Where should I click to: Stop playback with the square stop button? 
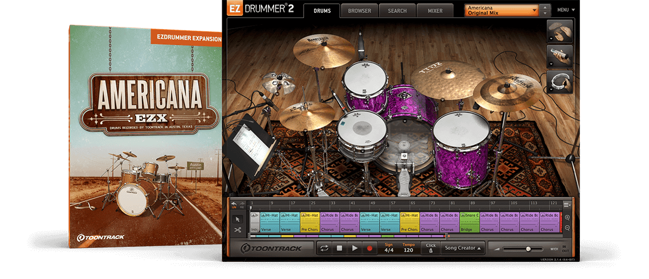tap(340, 248)
